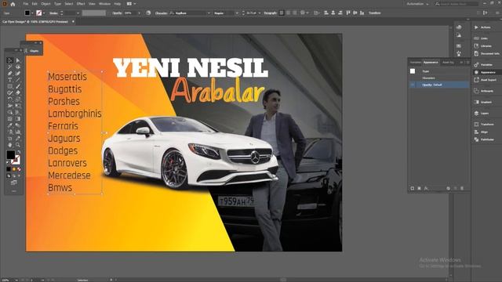Screen dimensions: 502x282
Task: Select the Direct Selection tool
Action: pyautogui.click(x=18, y=60)
